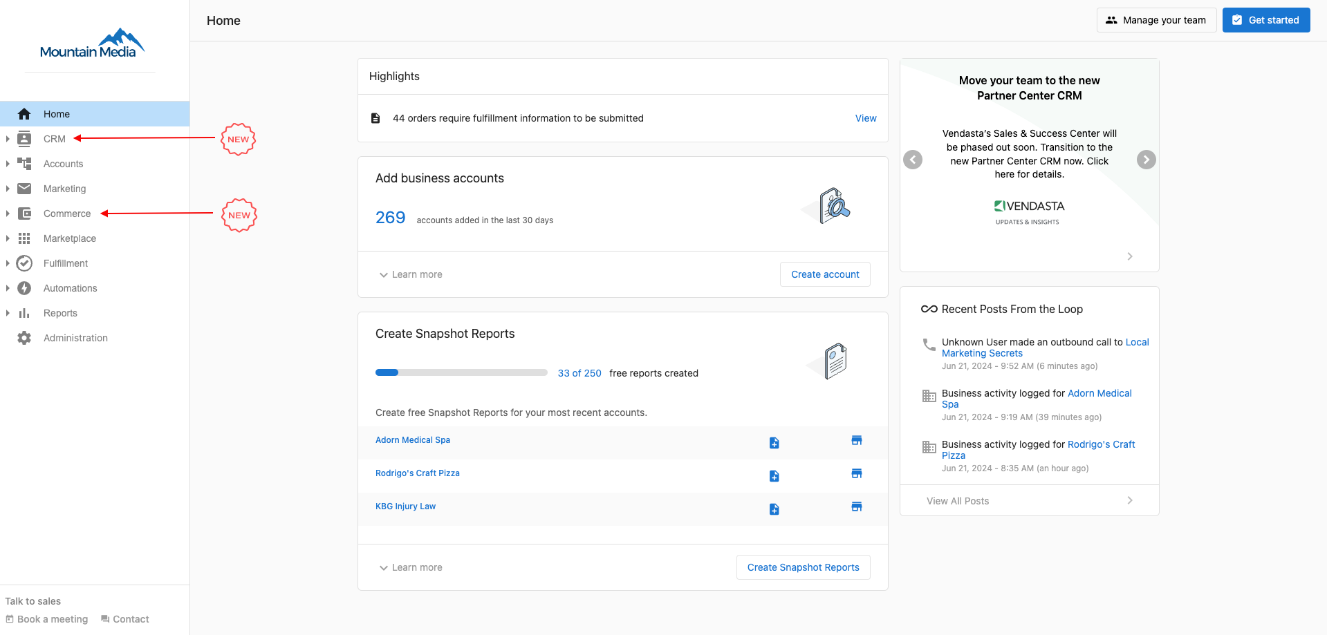The image size is (1327, 635).
Task: Click the 269 accounts added count
Action: pyautogui.click(x=390, y=218)
